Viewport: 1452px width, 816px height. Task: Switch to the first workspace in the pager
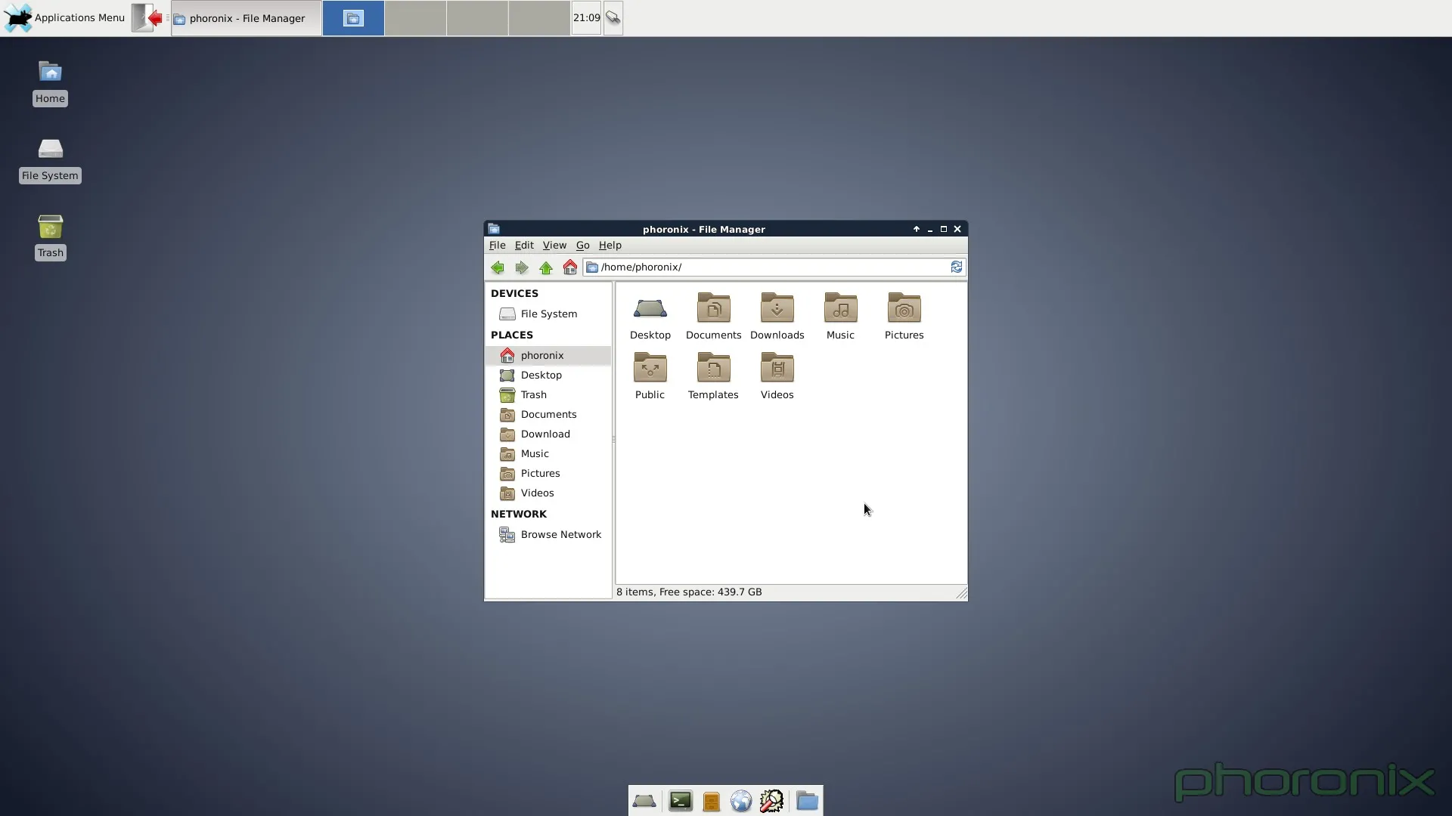point(353,18)
